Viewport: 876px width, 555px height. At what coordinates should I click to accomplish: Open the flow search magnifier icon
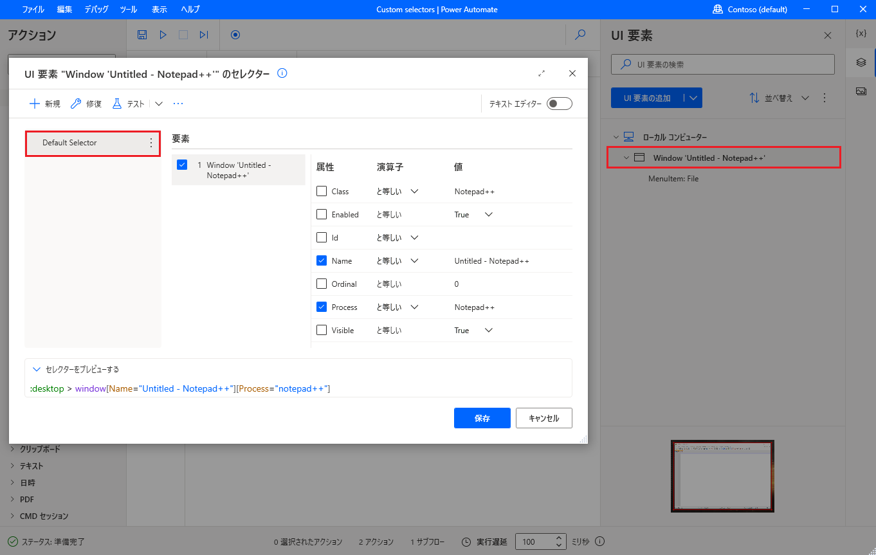pos(581,35)
